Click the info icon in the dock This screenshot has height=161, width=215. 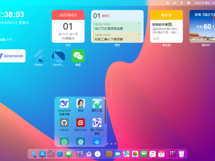pyautogui.click(x=98, y=154)
